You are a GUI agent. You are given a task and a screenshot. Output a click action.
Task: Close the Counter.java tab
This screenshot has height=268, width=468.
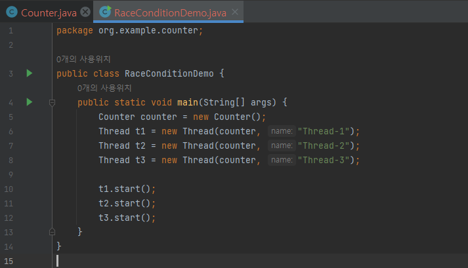85,12
